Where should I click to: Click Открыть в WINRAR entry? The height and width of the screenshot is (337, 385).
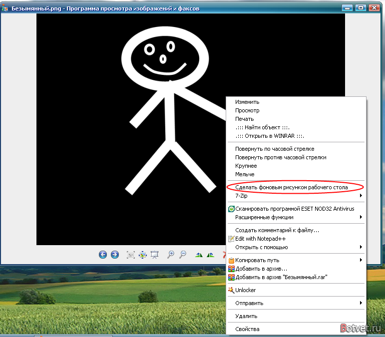click(x=296, y=136)
